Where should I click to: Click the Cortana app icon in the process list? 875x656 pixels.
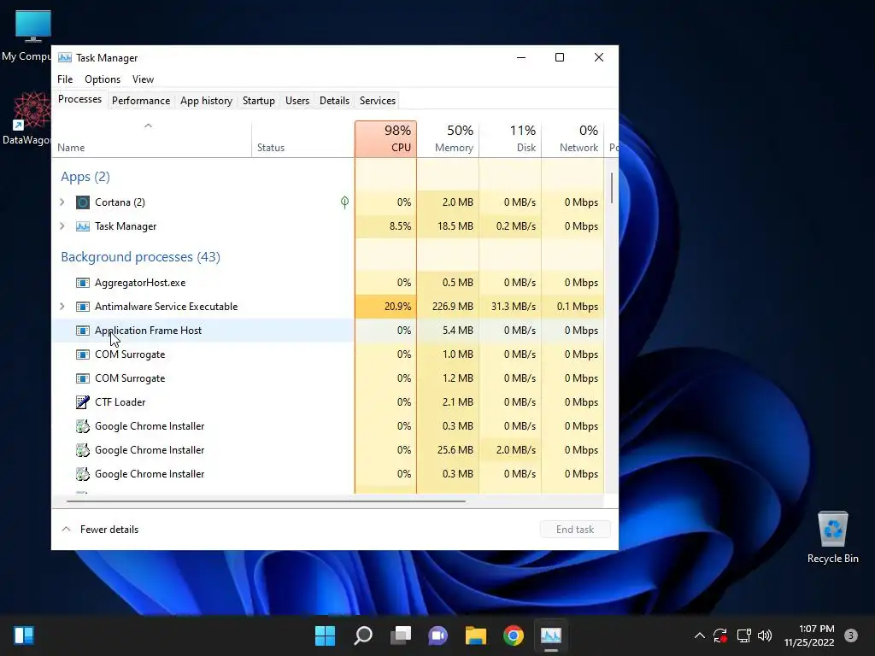[x=83, y=202]
